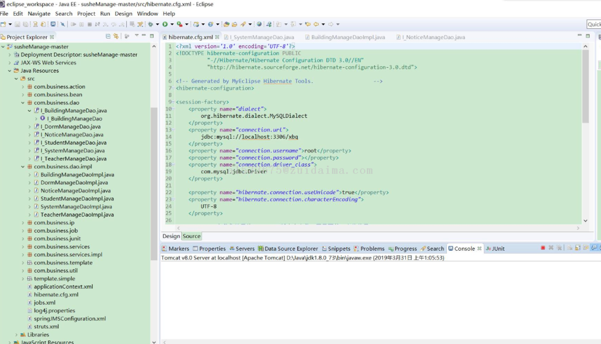Viewport: 601px width, 344px height.
Task: Maximize the Project Explorer panel
Action: tap(152, 36)
